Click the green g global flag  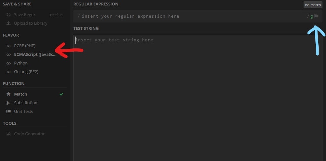(x=312, y=16)
